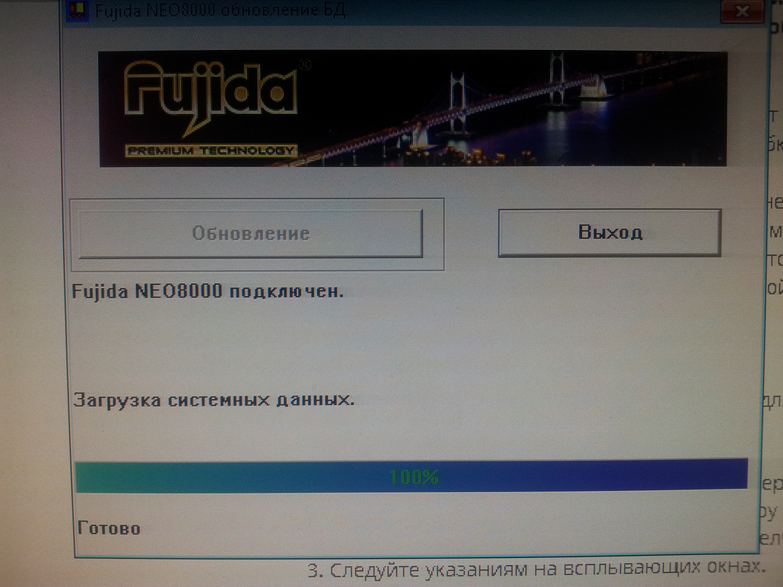Click the window title 'Fujida NEO8000 обновление БД'
The width and height of the screenshot is (783, 587).
[220, 10]
